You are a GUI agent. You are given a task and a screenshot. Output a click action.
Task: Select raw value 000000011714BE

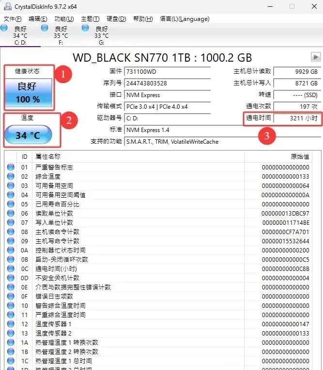tap(286, 223)
